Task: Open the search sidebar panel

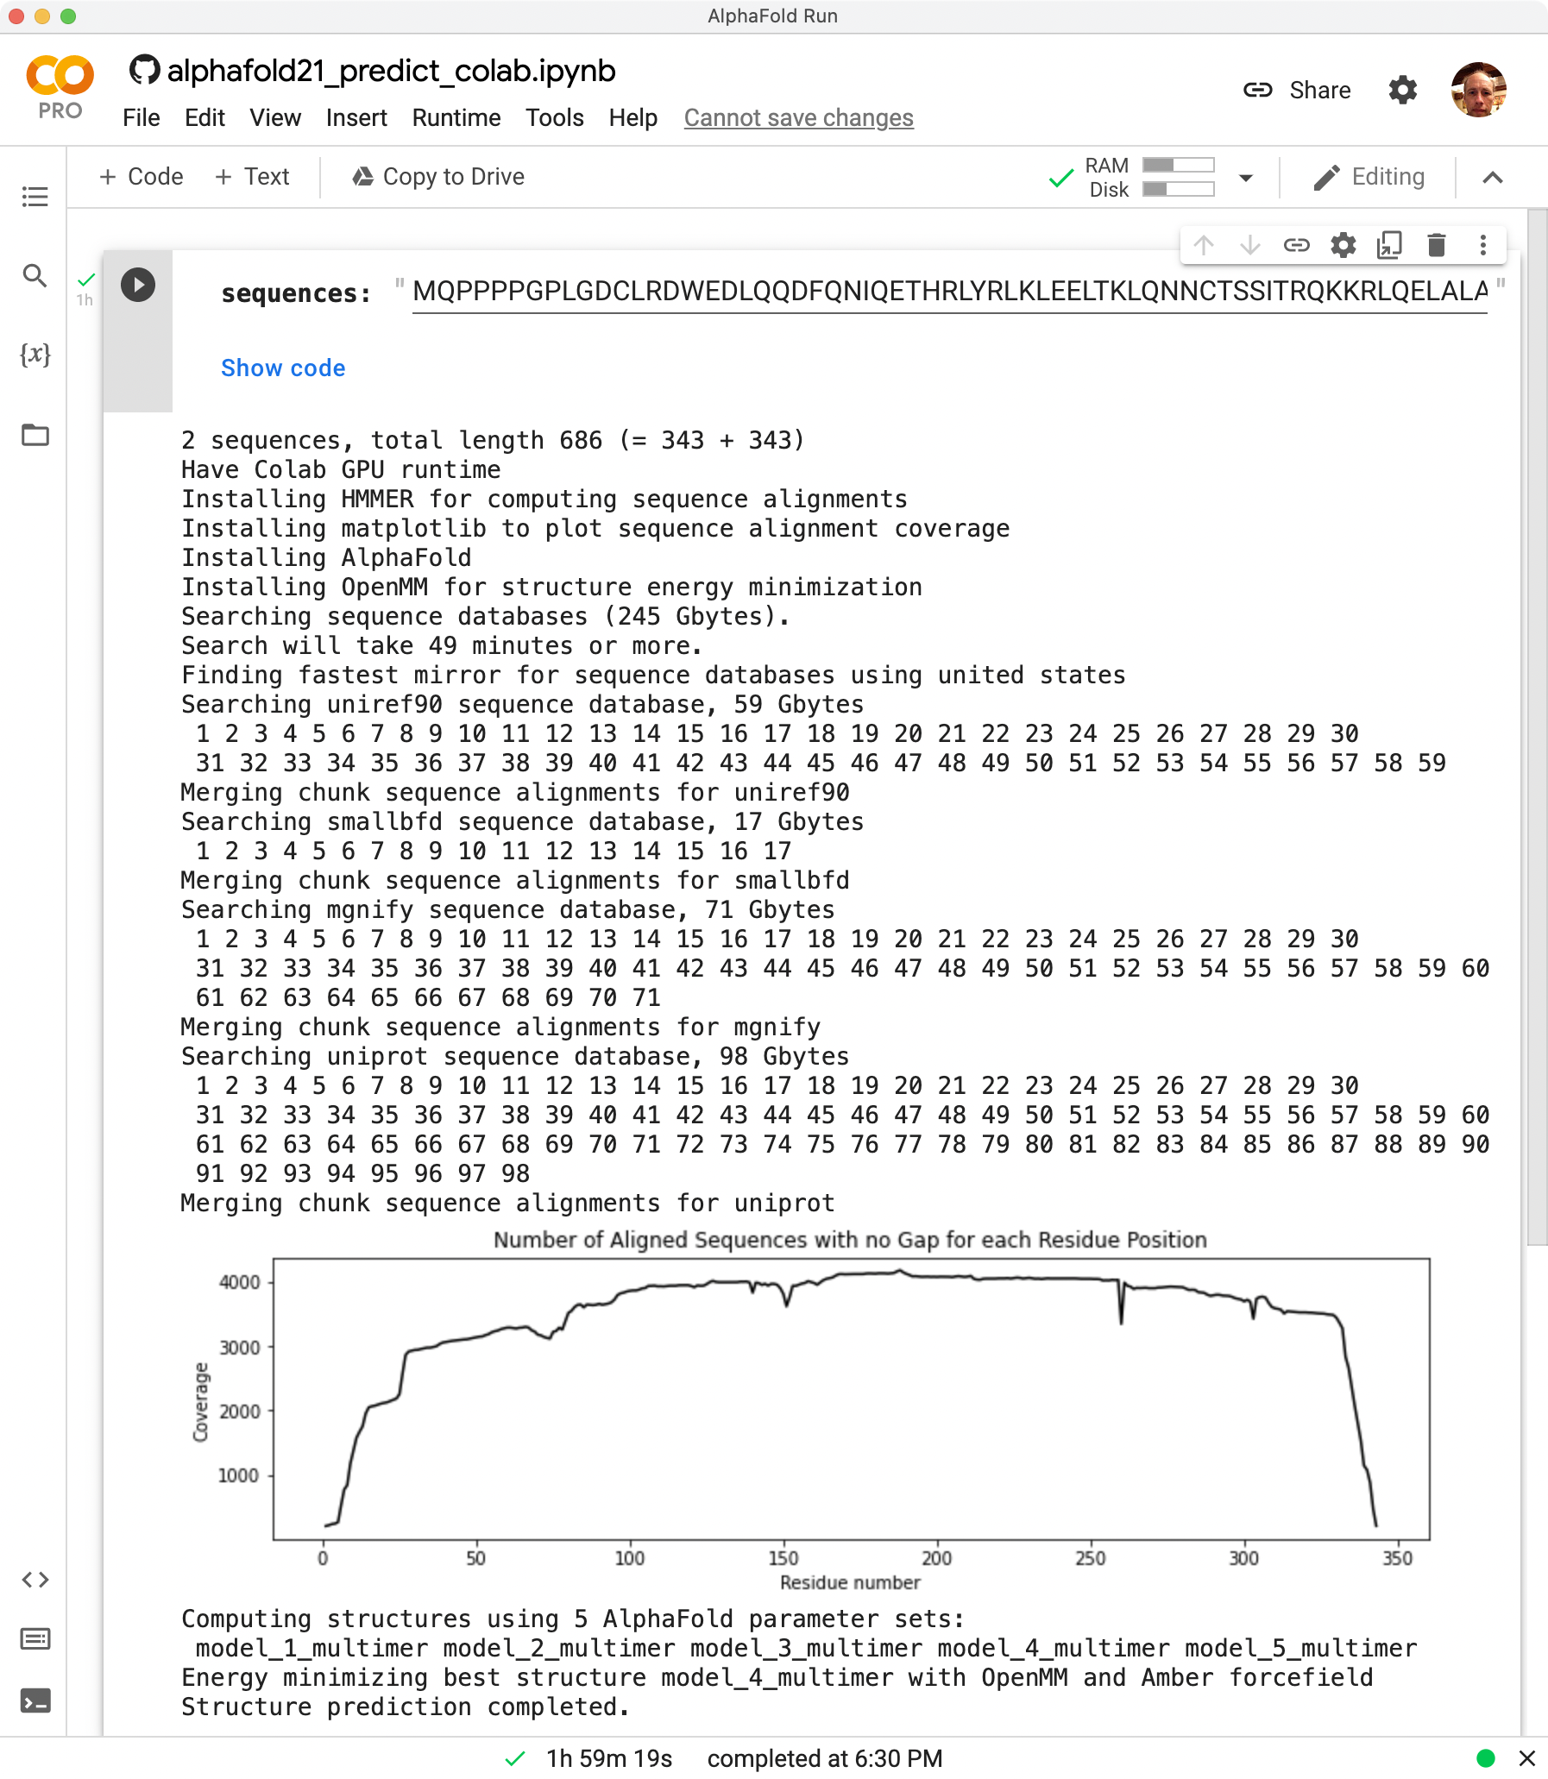Action: coord(35,276)
